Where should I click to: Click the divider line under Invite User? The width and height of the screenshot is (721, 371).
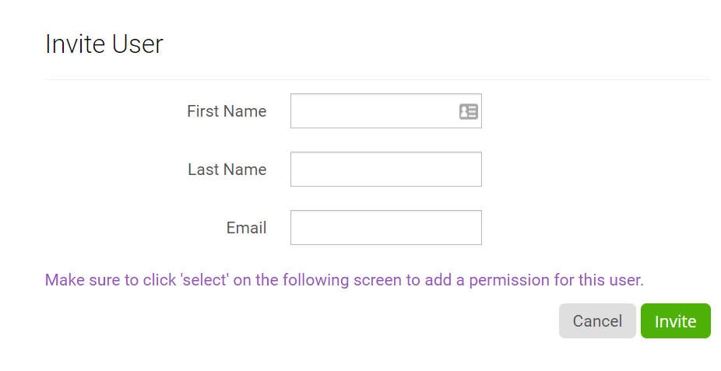point(378,79)
